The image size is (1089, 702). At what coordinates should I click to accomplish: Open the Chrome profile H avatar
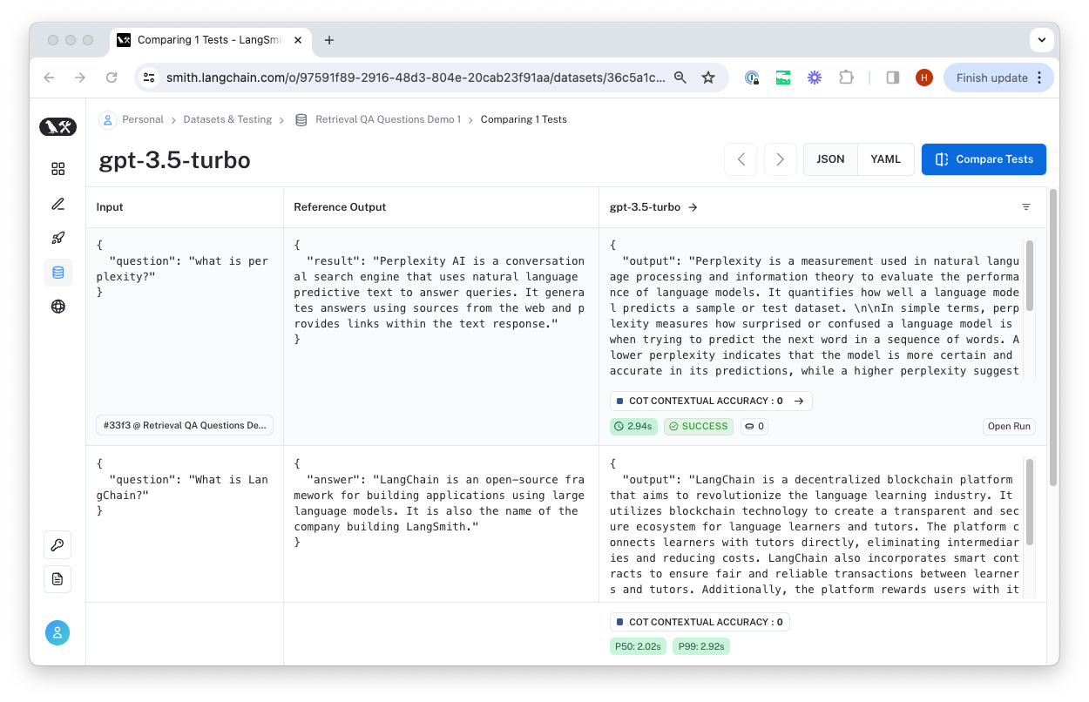[924, 78]
